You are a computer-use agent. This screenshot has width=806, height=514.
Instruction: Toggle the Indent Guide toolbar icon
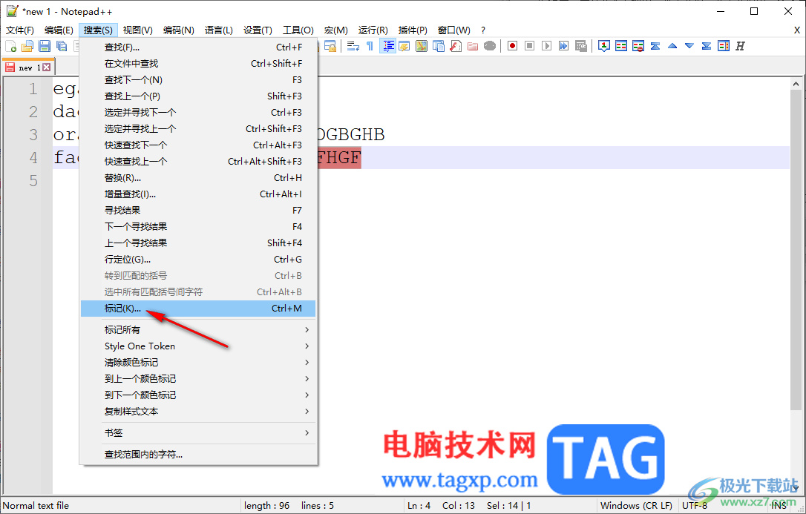pos(387,46)
